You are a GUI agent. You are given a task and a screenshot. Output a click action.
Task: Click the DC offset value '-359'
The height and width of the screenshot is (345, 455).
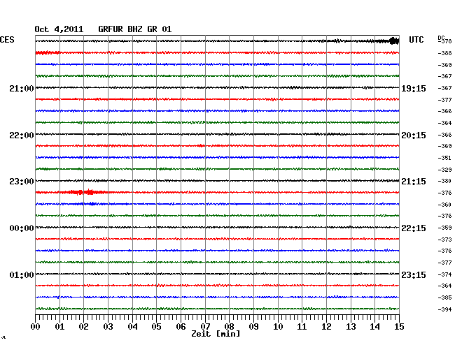coord(444,228)
